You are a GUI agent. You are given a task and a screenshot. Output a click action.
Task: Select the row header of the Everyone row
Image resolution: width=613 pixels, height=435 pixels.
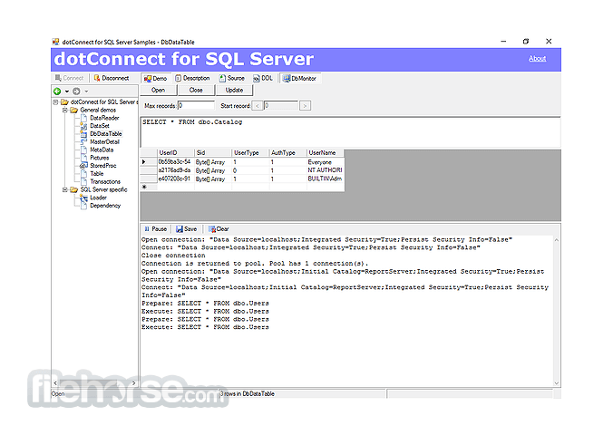pos(149,162)
